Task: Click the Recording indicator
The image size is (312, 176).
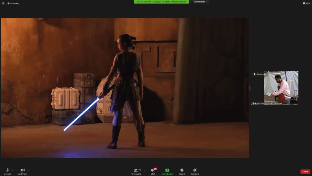Action: [13, 3]
